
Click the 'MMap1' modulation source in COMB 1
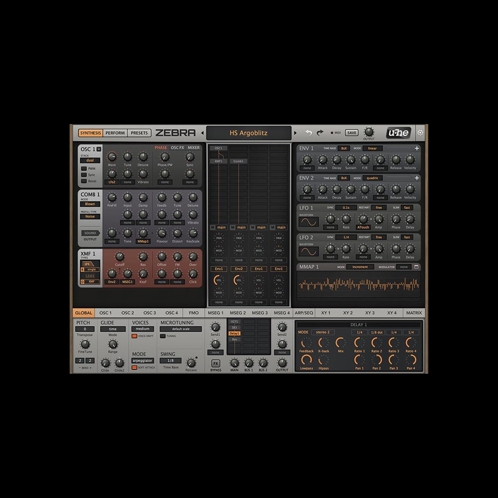pyautogui.click(x=143, y=241)
